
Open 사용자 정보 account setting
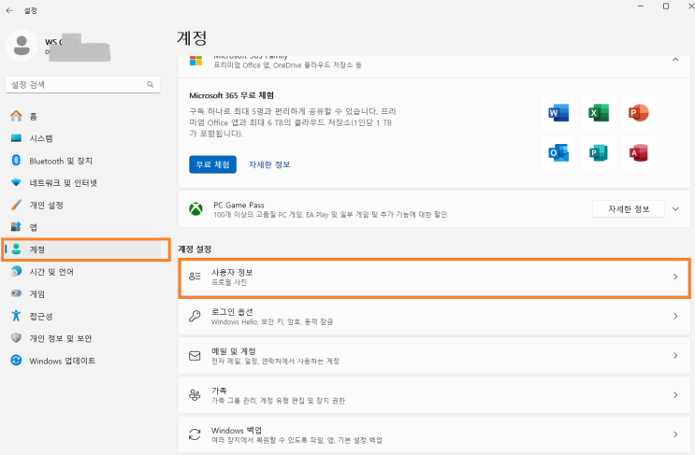coord(434,277)
